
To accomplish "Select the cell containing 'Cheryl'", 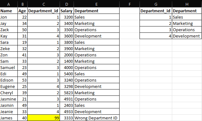I will tap(9, 93).
